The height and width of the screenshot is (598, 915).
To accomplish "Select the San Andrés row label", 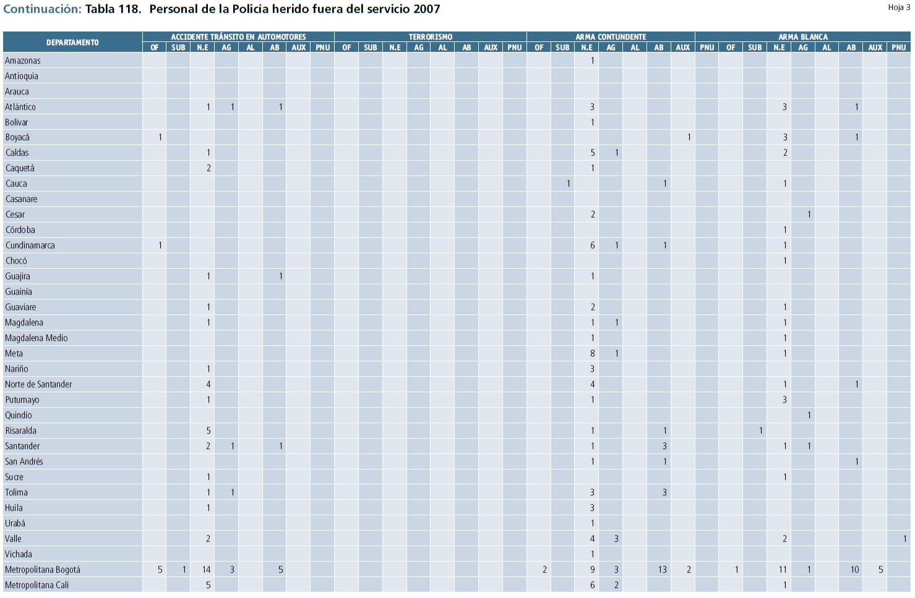I will [24, 461].
